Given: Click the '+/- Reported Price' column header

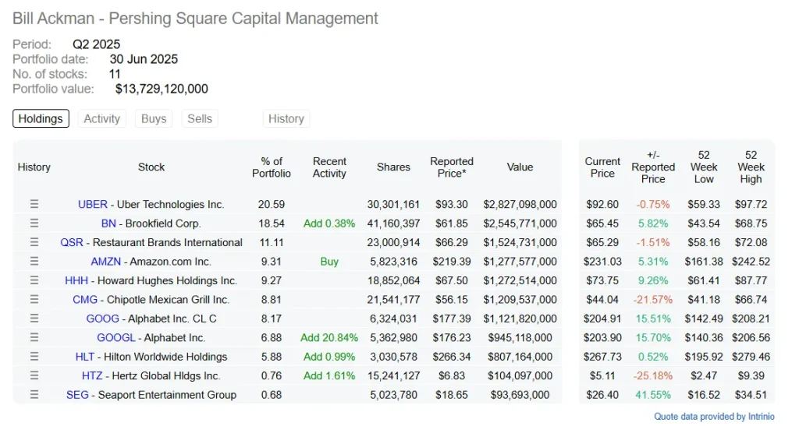Looking at the screenshot, I should [x=653, y=167].
